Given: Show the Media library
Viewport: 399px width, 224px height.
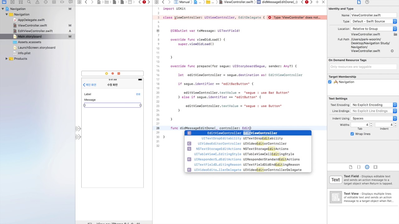Looking at the screenshot, I should 375,167.
